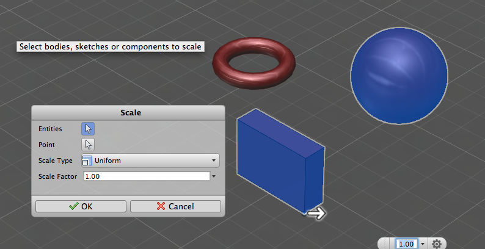485x249 pixels.
Task: Open the Scale Type Uniform dropdown
Action: click(x=150, y=161)
